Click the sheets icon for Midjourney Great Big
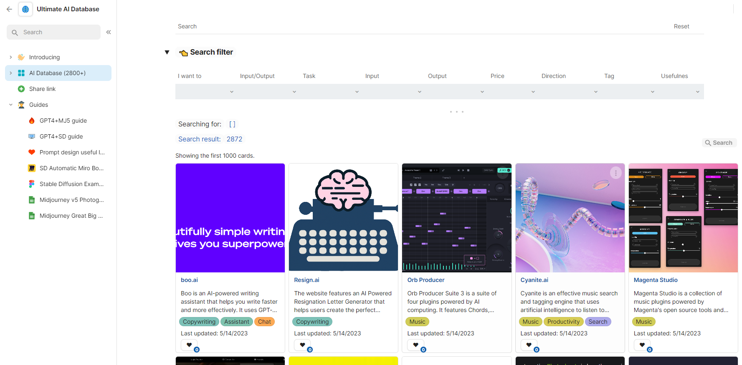 click(32, 216)
